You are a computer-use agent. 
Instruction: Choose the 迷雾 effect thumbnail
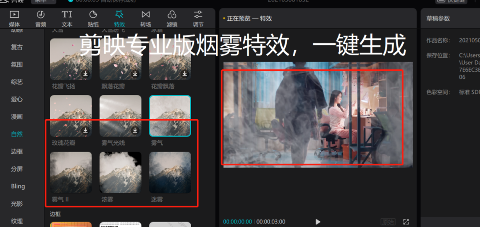click(170, 172)
